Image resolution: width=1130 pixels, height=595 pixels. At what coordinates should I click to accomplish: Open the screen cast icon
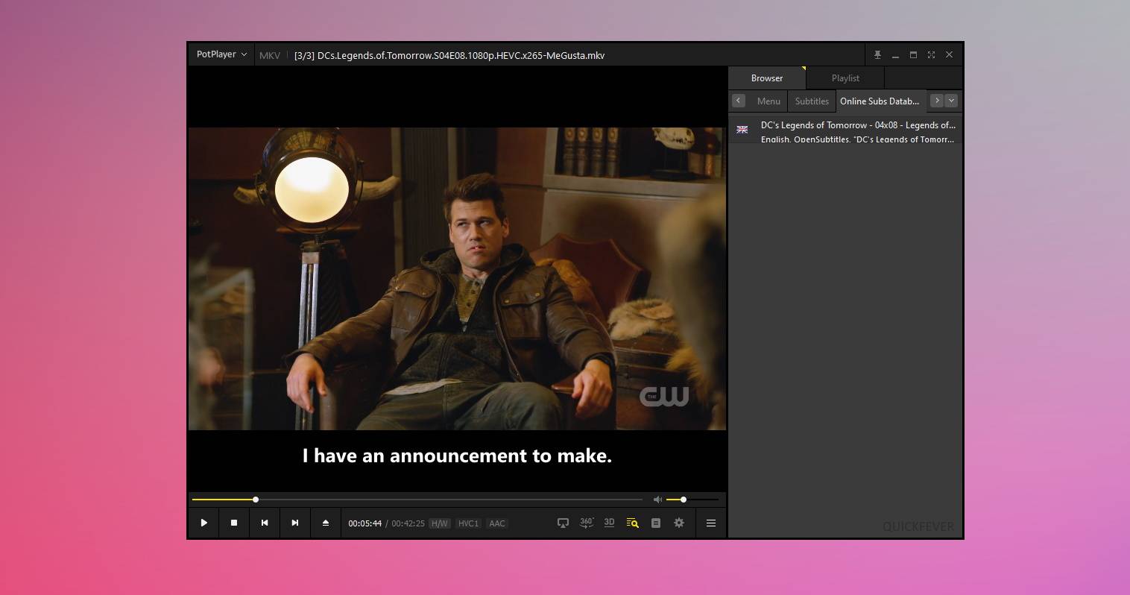pyautogui.click(x=564, y=523)
